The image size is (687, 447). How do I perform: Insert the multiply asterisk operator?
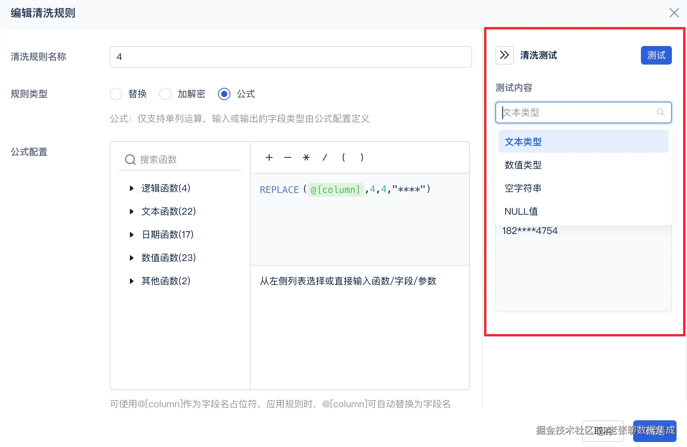(306, 157)
